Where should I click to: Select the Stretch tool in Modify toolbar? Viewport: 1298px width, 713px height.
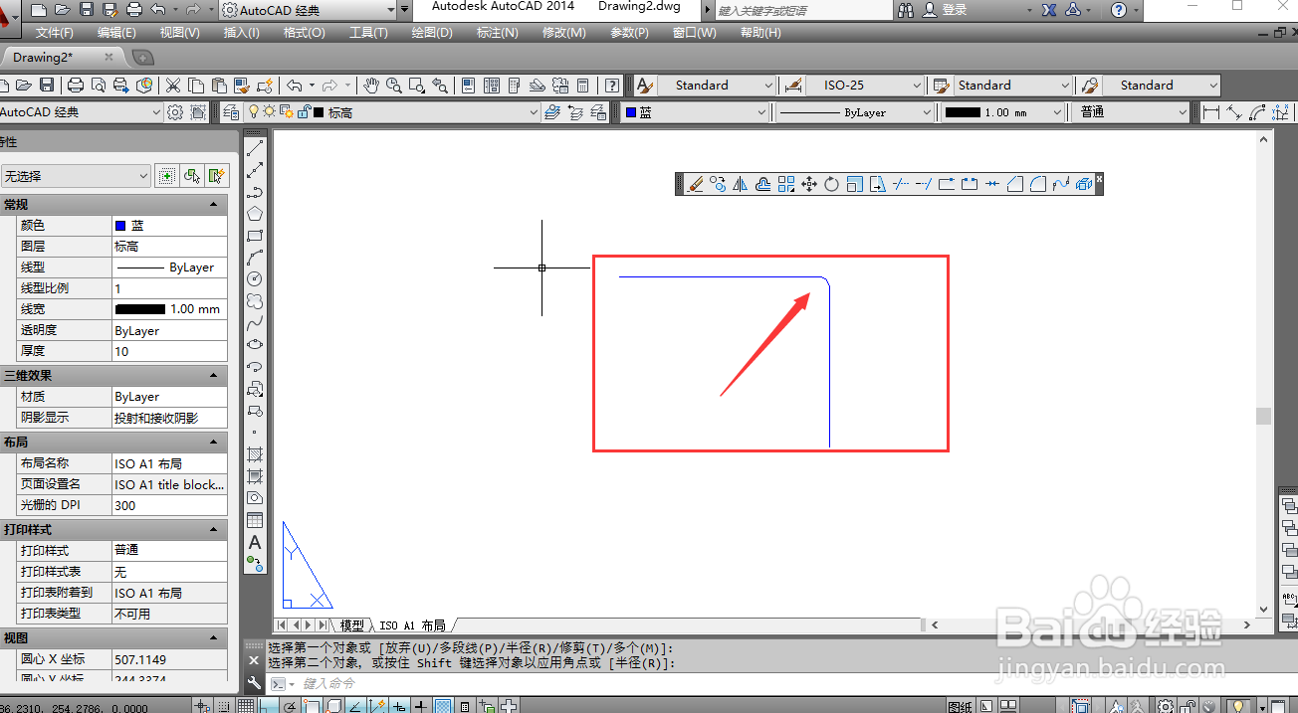pos(877,184)
